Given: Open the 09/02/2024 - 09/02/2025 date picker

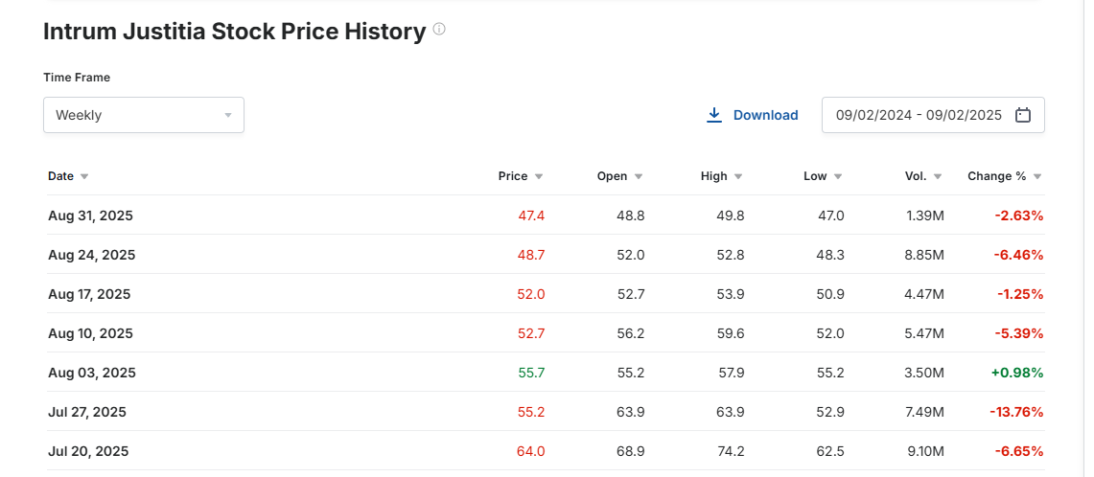Looking at the screenshot, I should tap(919, 115).
